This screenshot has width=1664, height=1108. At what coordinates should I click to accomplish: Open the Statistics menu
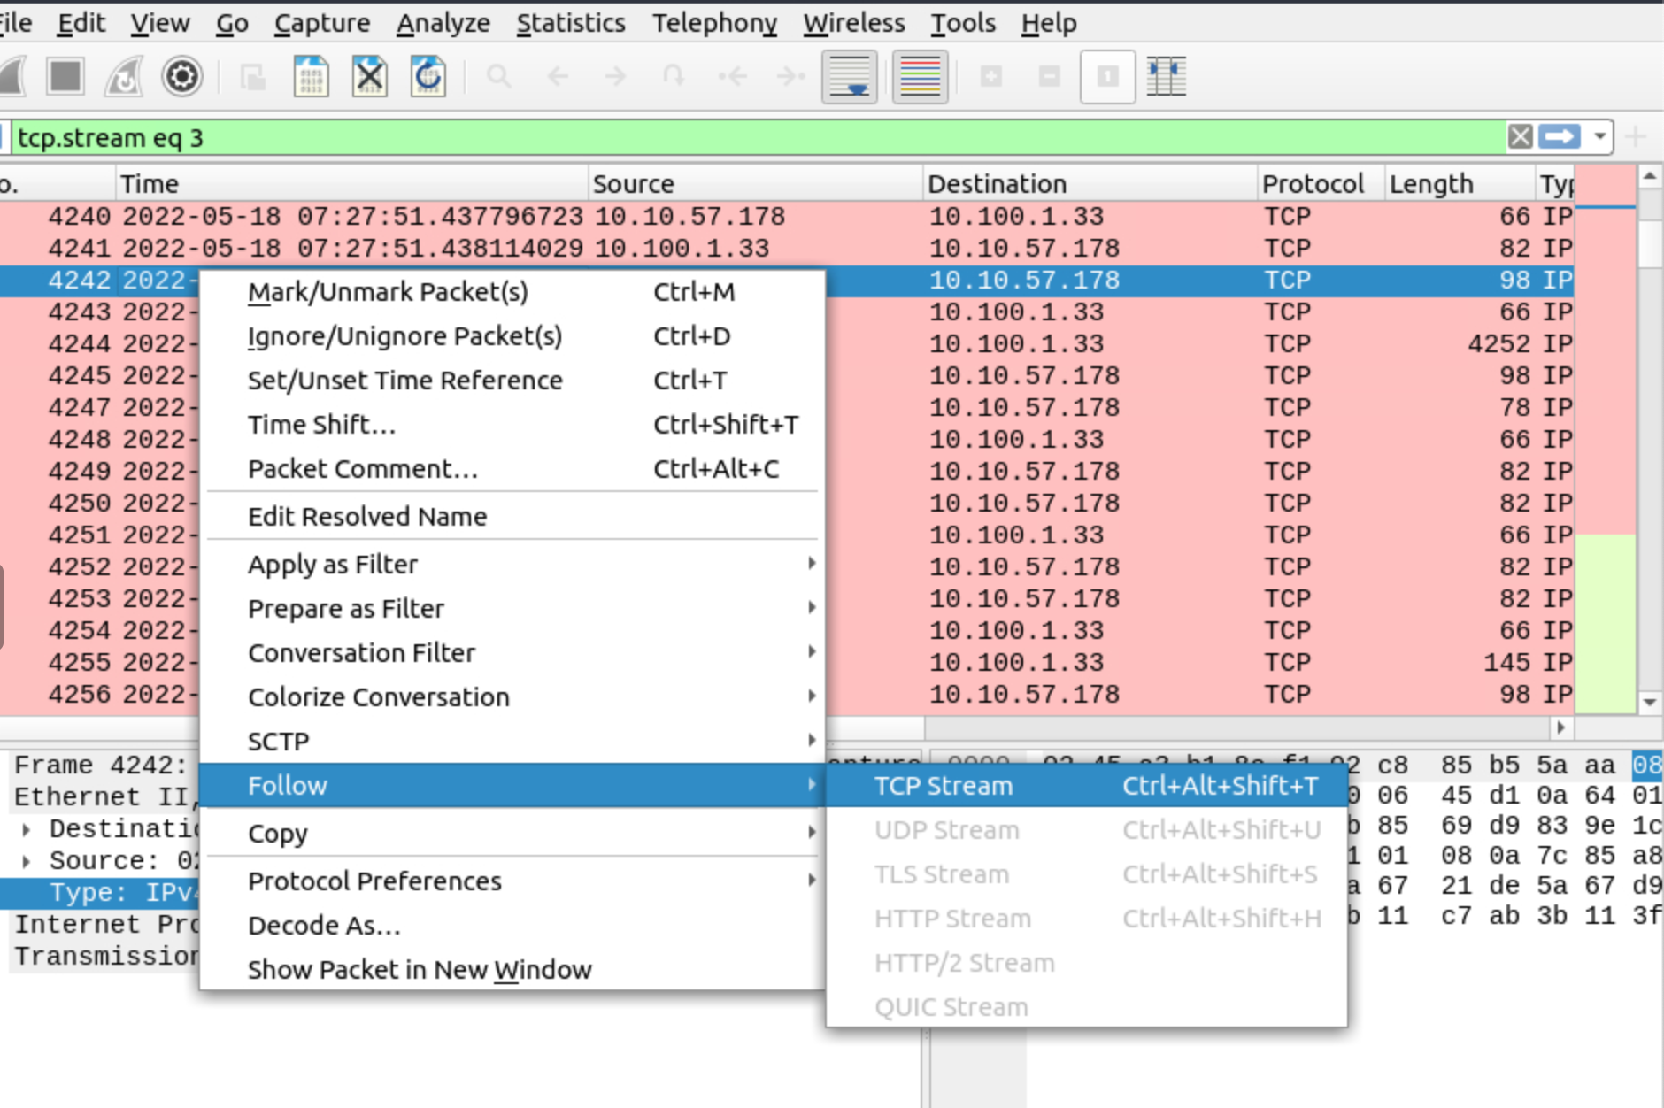(x=571, y=23)
